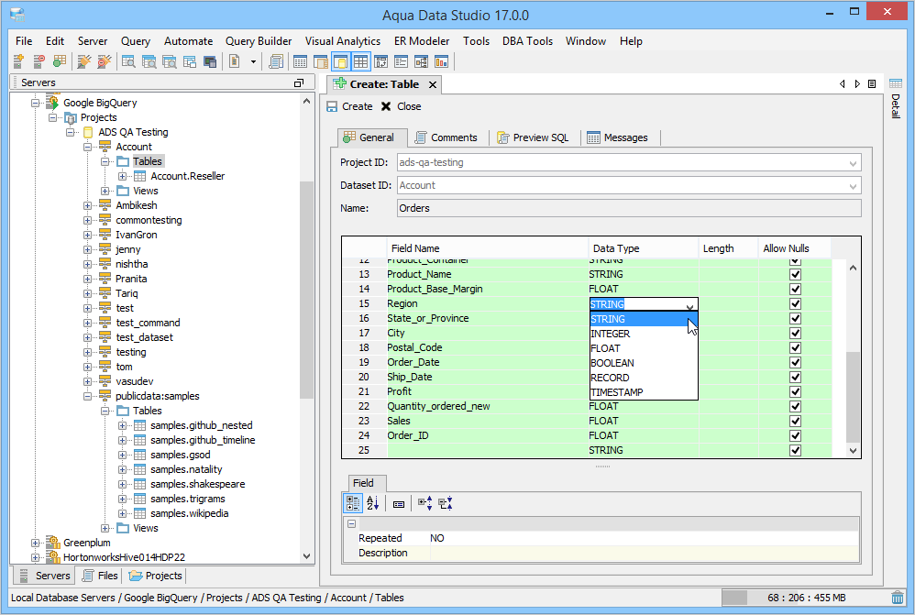Choose RECORD from the data type list
The width and height of the screenshot is (915, 615).
644,378
